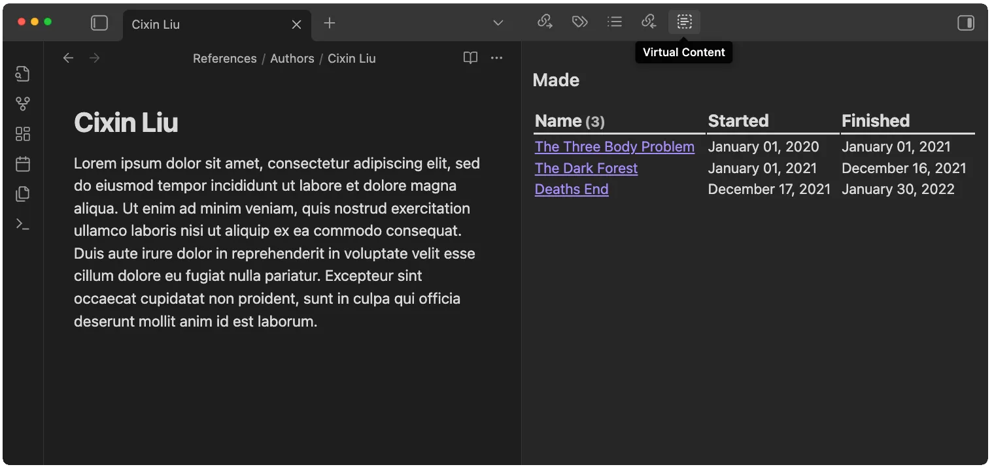
Task: Click The Dark Forest's January 01, 2021 start date
Action: (763, 168)
